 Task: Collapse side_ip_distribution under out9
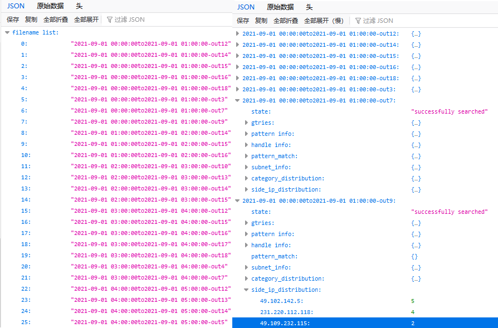(247, 290)
